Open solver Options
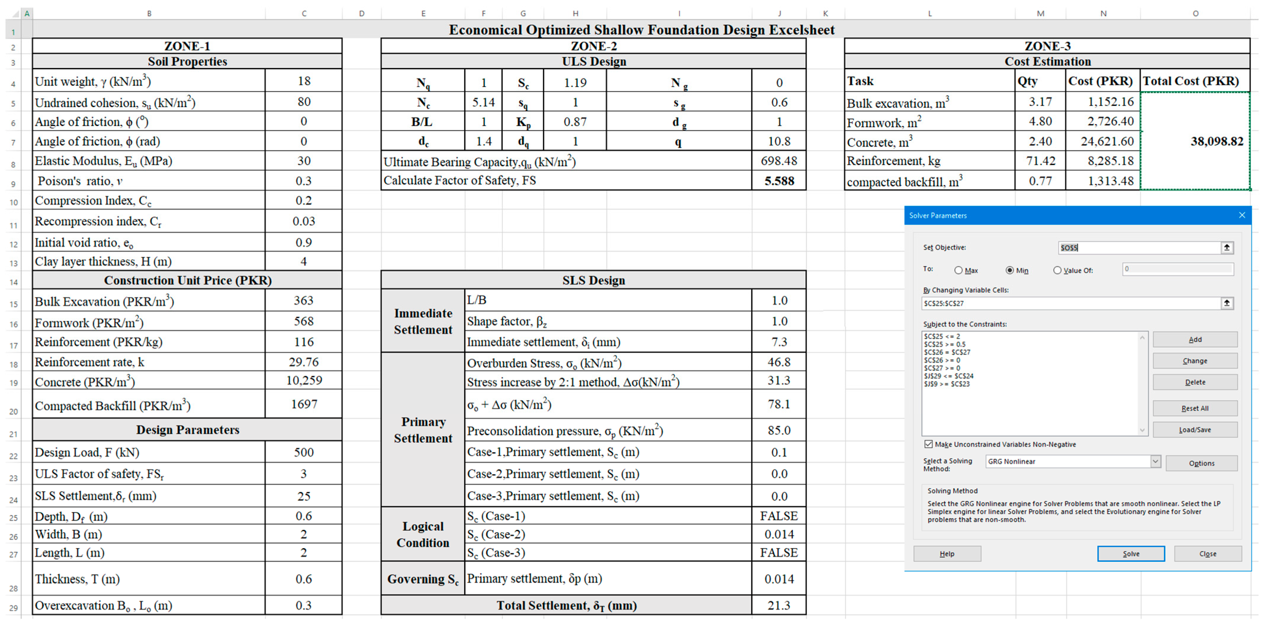Image resolution: width=1267 pixels, height=631 pixels. 1201,463
